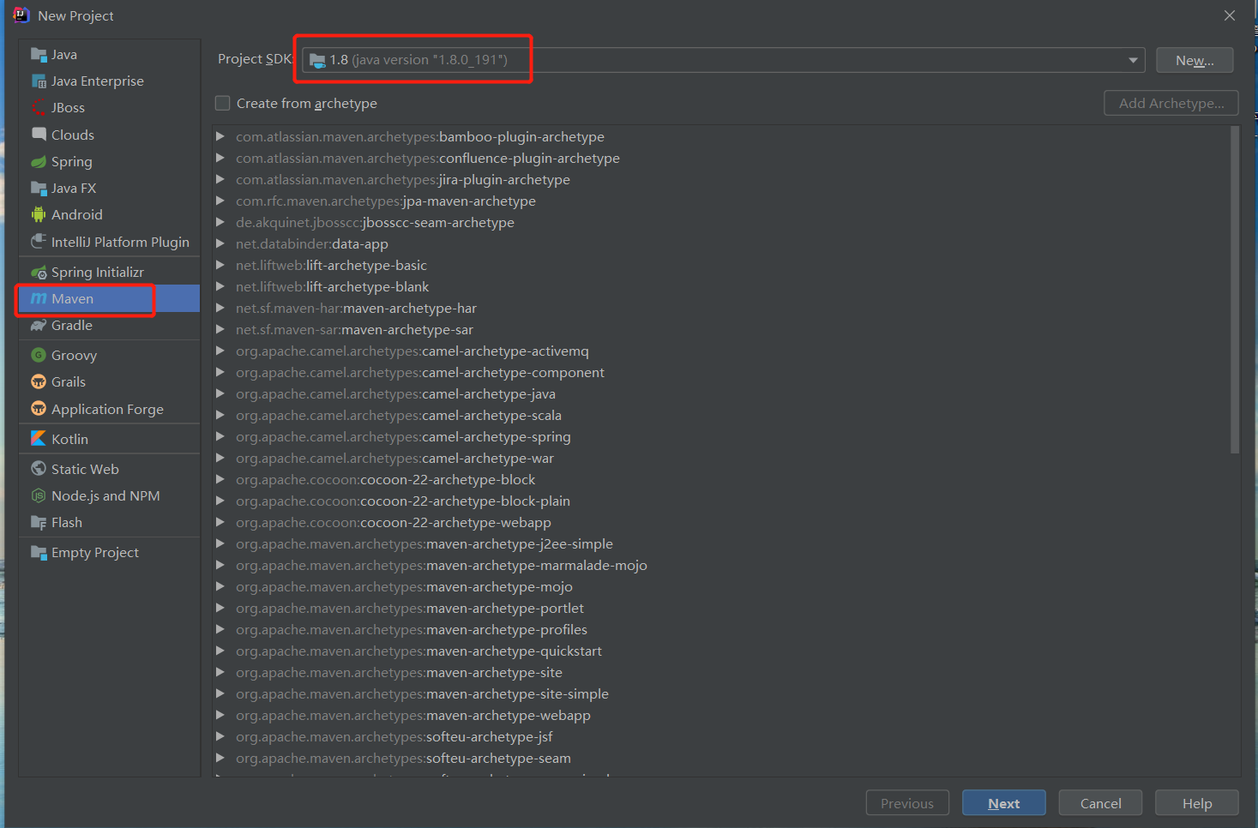Screen dimensions: 1258x828
Task: Expand bamboo-plugin-archetype entry
Action: click(x=220, y=136)
